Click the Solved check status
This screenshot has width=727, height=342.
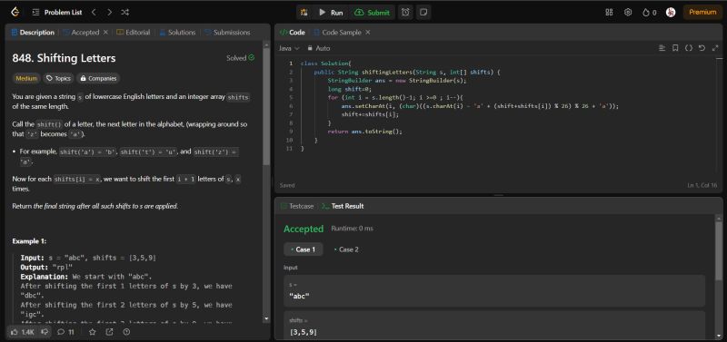pos(240,58)
